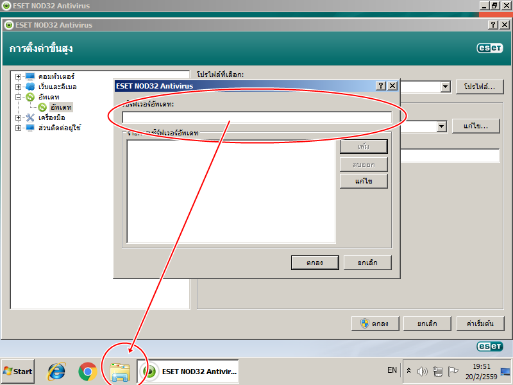Screen dimensions: 513x385
Task: Close the advanced setup window
Action: (x=505, y=25)
